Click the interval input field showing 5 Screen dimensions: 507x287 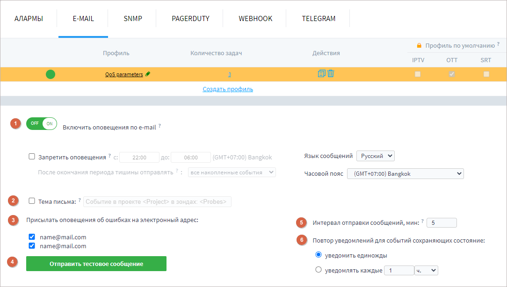(x=441, y=222)
